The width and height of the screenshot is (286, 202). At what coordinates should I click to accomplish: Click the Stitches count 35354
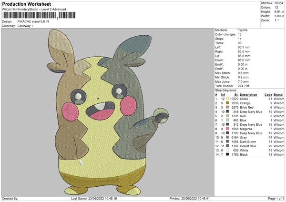pos(279,3)
